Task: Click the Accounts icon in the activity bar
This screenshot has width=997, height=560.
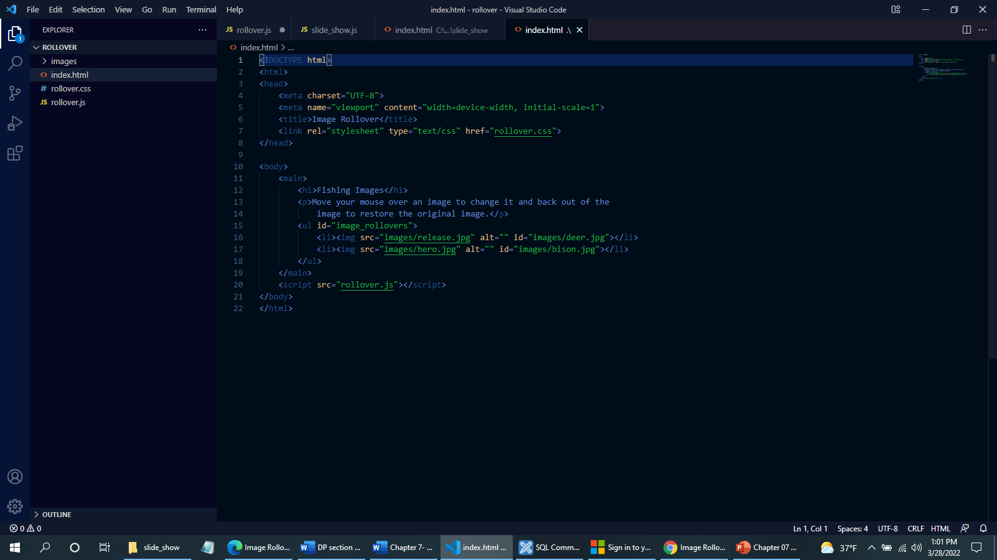Action: pyautogui.click(x=15, y=477)
